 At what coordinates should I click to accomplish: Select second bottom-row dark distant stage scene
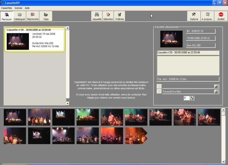click(x=39, y=136)
